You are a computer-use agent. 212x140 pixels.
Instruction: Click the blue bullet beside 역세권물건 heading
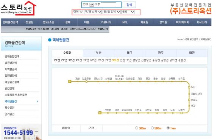point(50,40)
